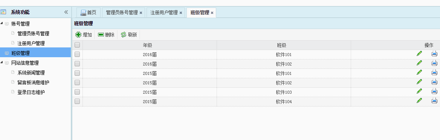Click icon beside 班级管理 tree node

click(x=7, y=53)
